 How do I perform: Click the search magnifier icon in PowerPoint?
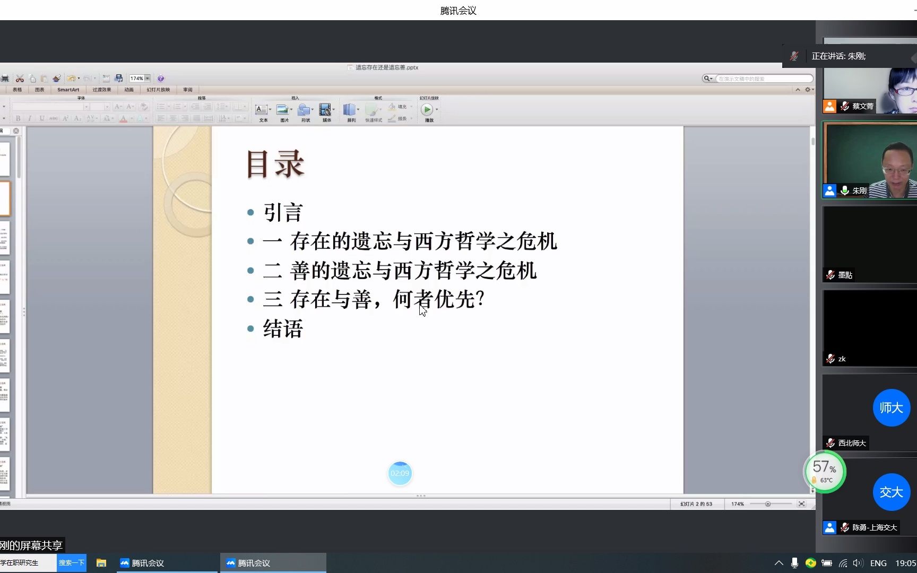[707, 79]
